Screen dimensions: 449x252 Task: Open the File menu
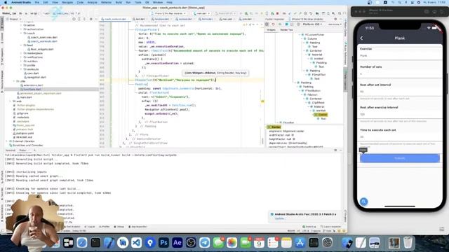[x=37, y=2]
